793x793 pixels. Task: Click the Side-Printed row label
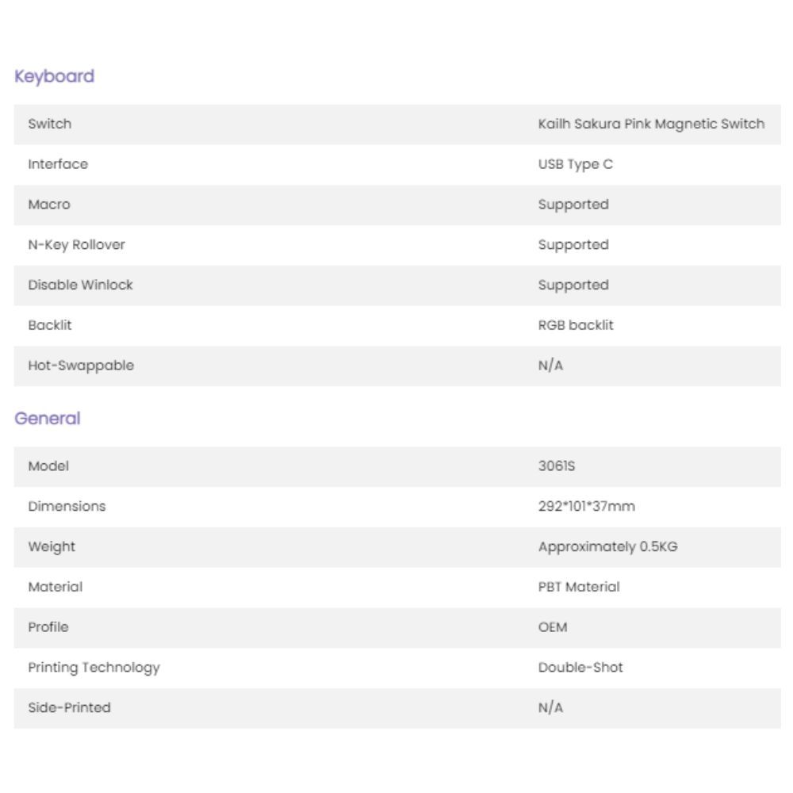[x=69, y=708]
